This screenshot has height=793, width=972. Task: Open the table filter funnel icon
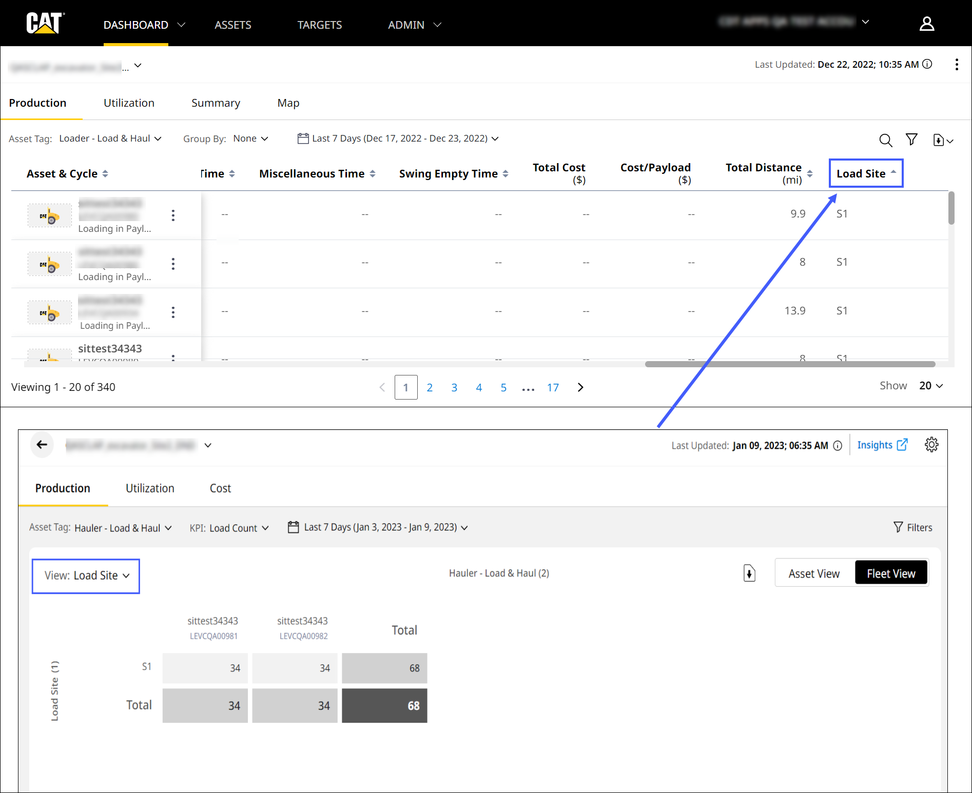tap(911, 140)
